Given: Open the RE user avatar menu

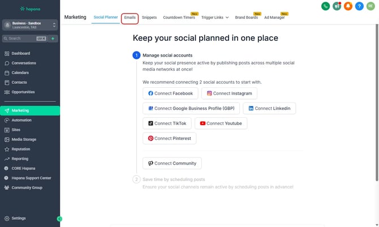Looking at the screenshot, I should (x=371, y=6).
